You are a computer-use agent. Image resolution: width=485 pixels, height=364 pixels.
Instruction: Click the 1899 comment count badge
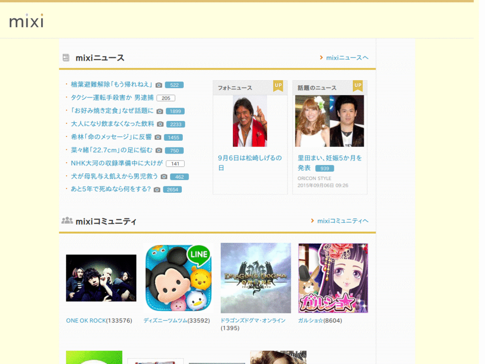pyautogui.click(x=175, y=111)
